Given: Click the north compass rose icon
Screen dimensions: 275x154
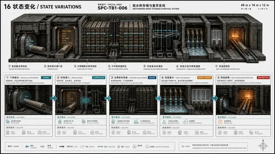Looking at the screenshot, I should 263,145.
